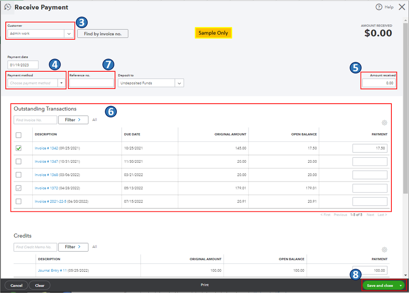This screenshot has width=409, height=293.
Task: Click the scrollbar up arrow
Action: point(405,20)
